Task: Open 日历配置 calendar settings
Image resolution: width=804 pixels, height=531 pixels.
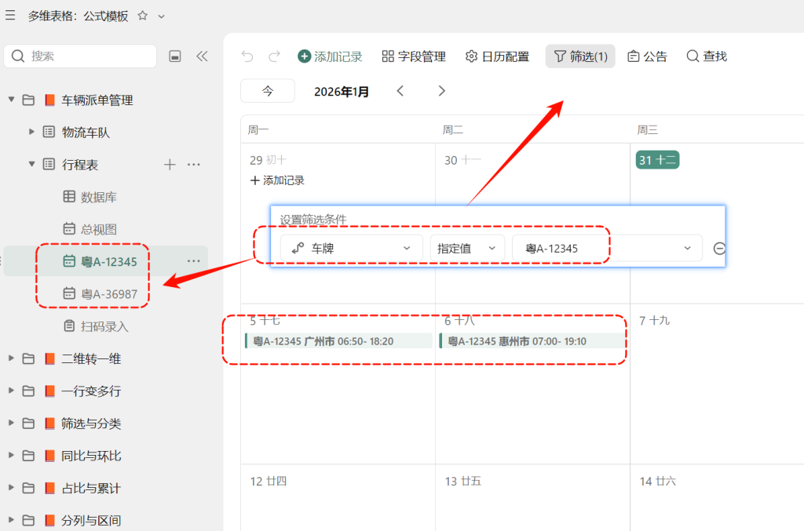Action: (x=497, y=56)
